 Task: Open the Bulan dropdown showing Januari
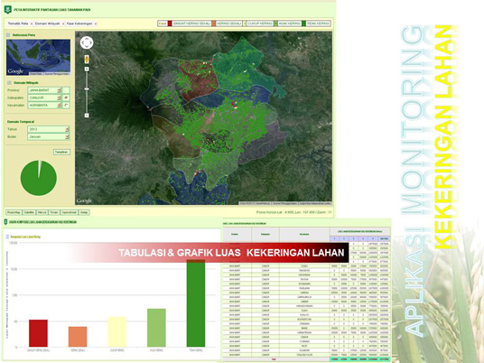(49, 136)
